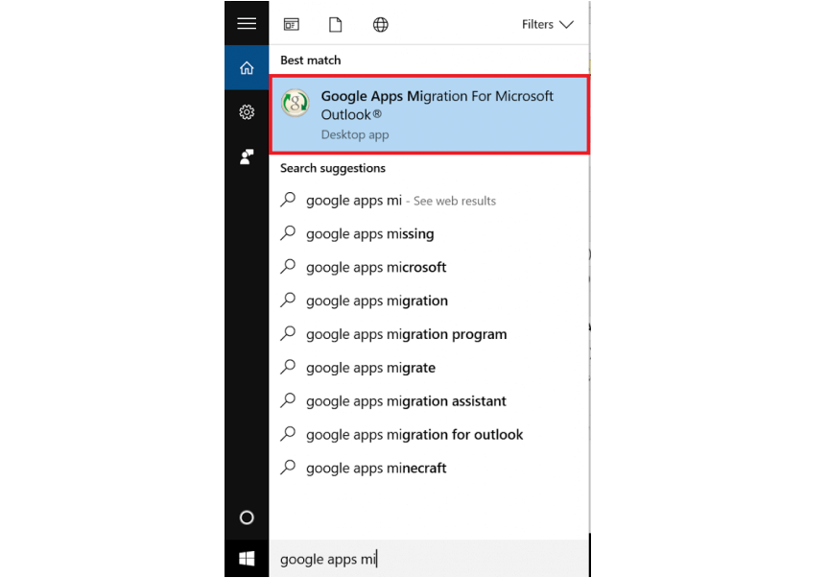Go to Home in the search sidebar

(x=247, y=67)
